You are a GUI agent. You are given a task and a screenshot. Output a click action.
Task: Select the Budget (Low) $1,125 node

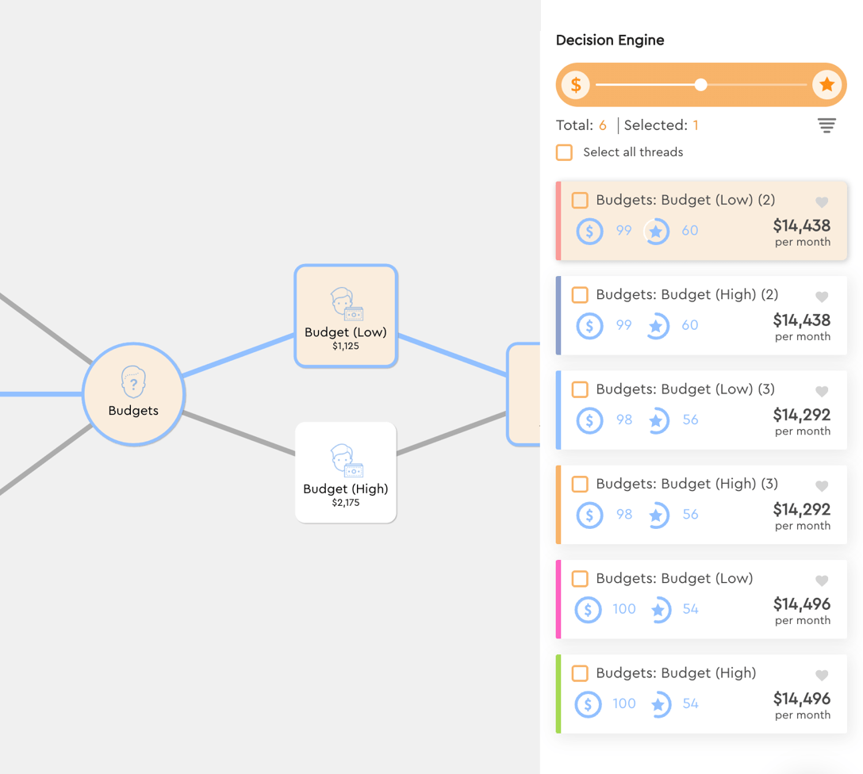(346, 316)
